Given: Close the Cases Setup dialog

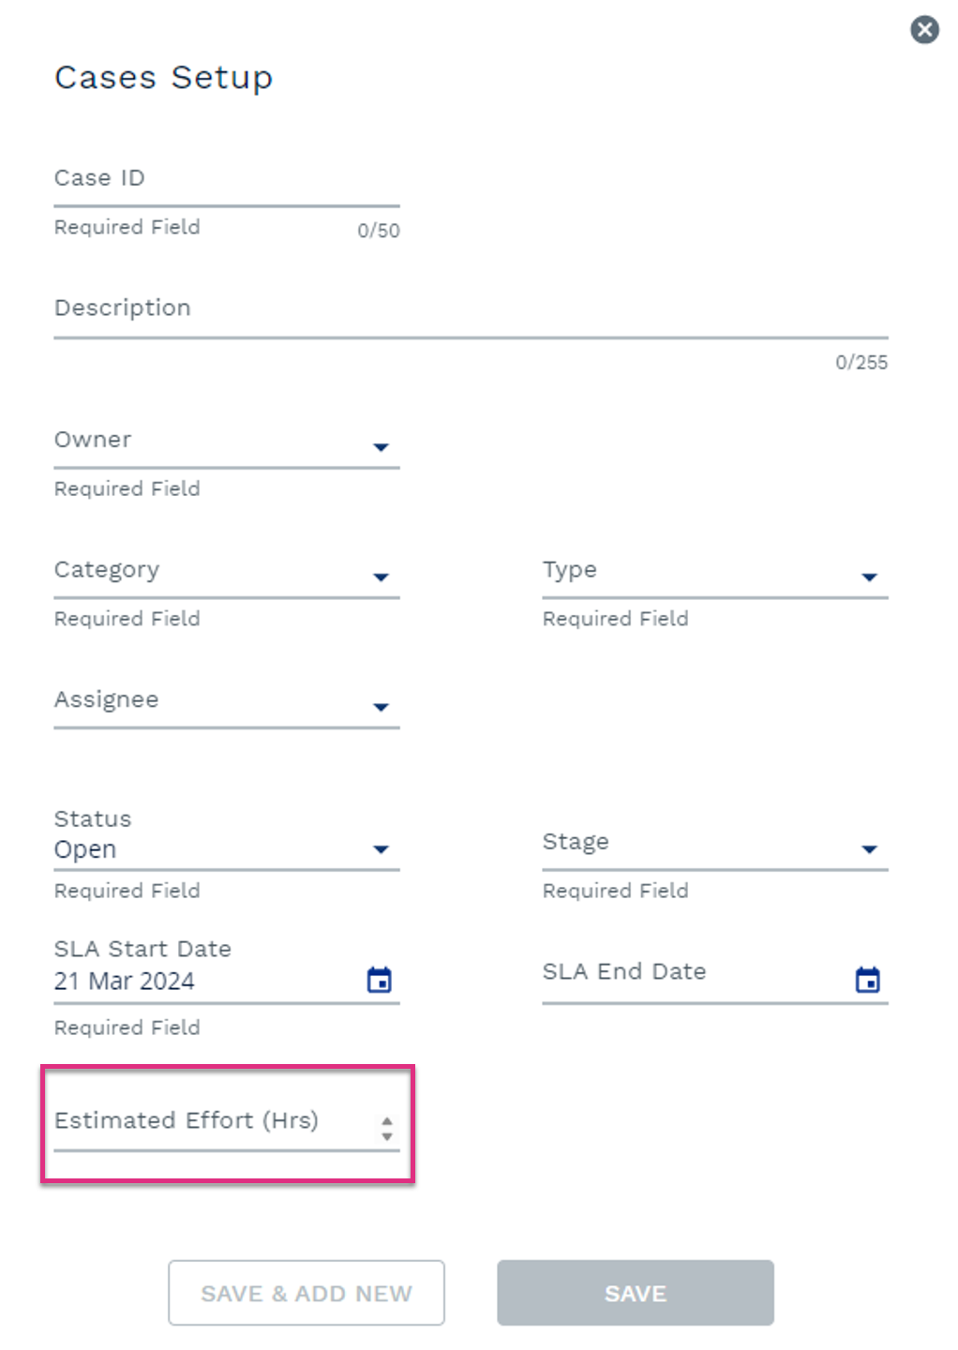Looking at the screenshot, I should tap(924, 30).
